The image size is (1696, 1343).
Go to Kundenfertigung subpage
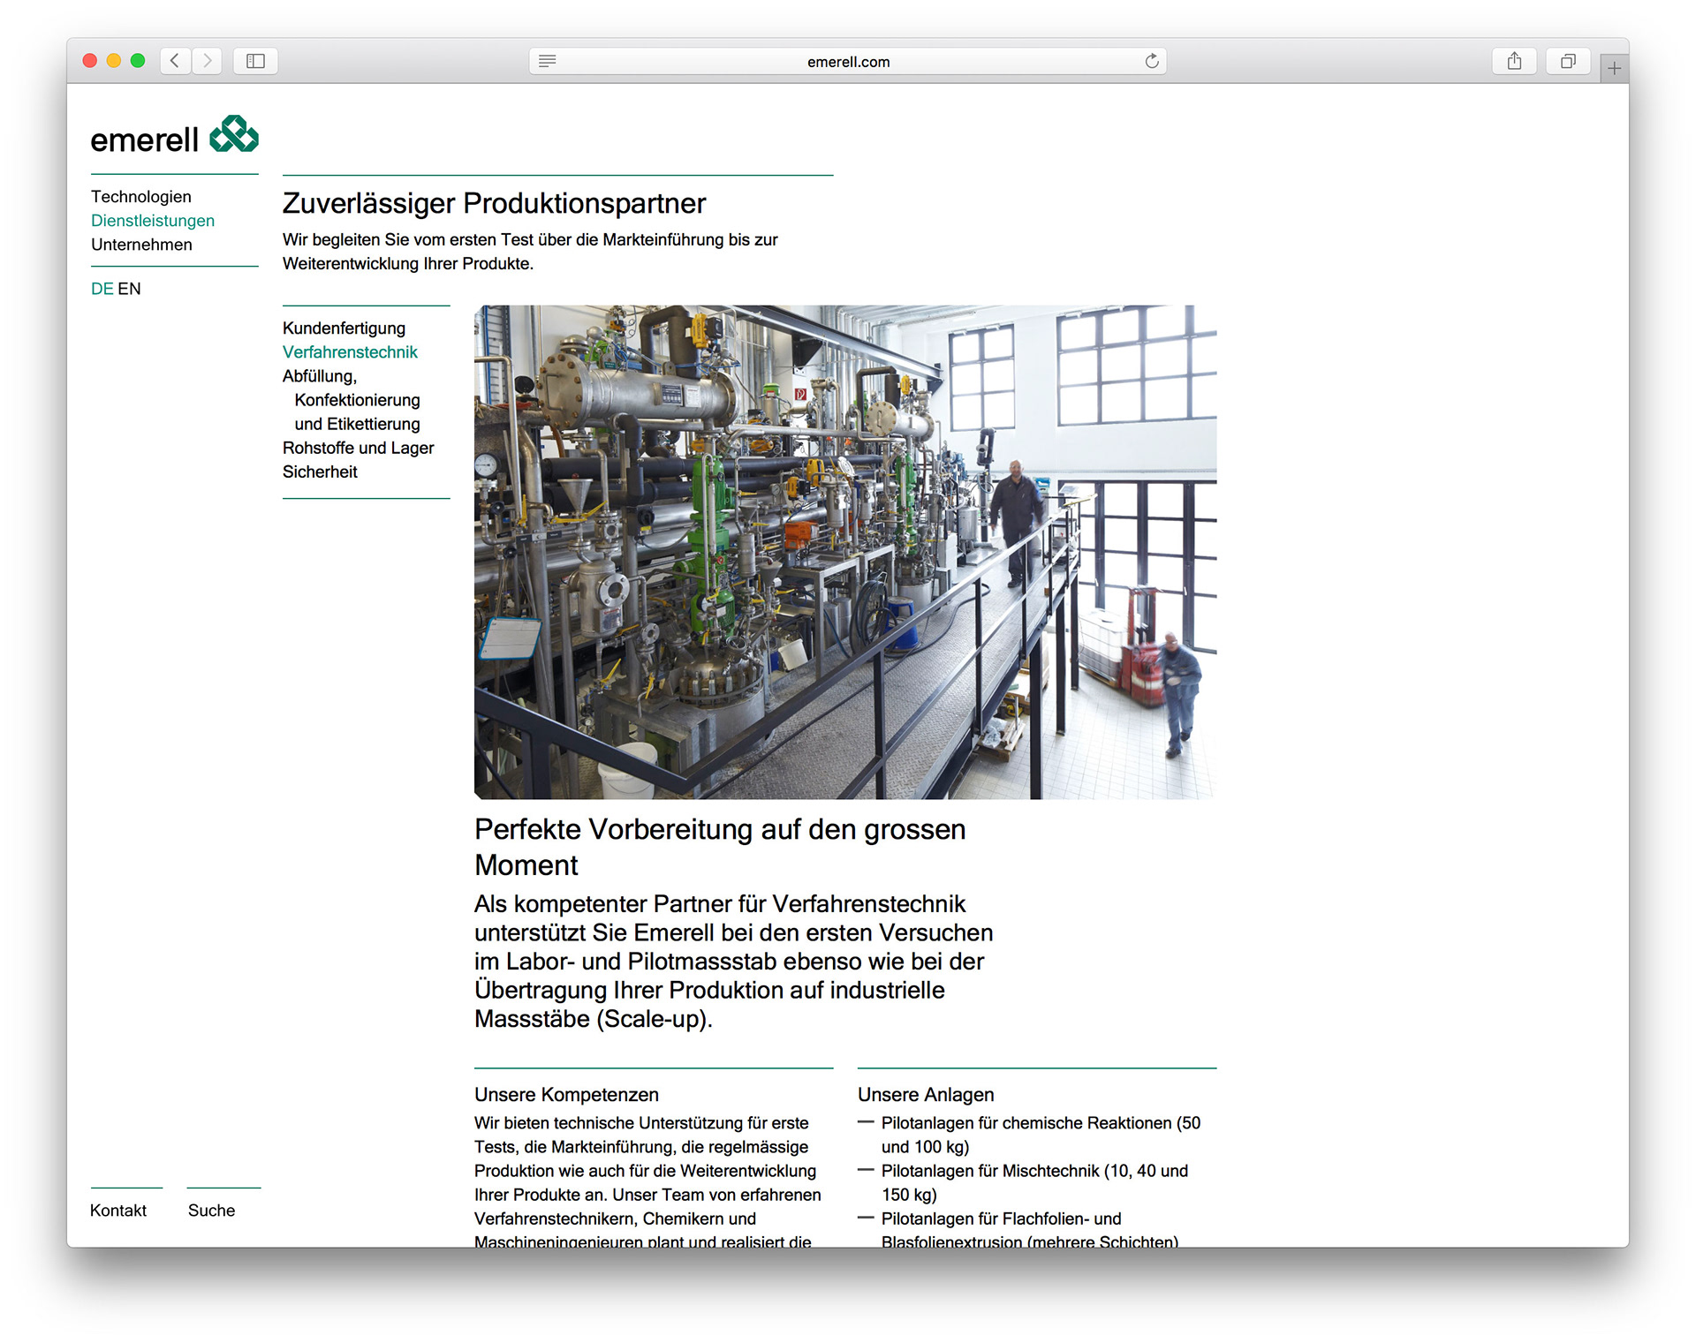[x=344, y=328]
